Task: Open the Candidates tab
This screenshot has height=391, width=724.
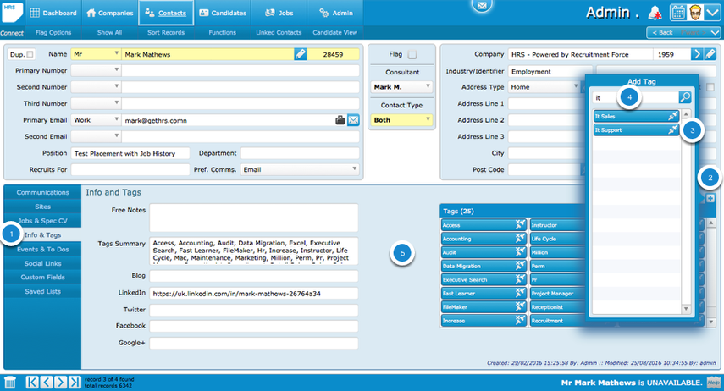Action: 223,13
